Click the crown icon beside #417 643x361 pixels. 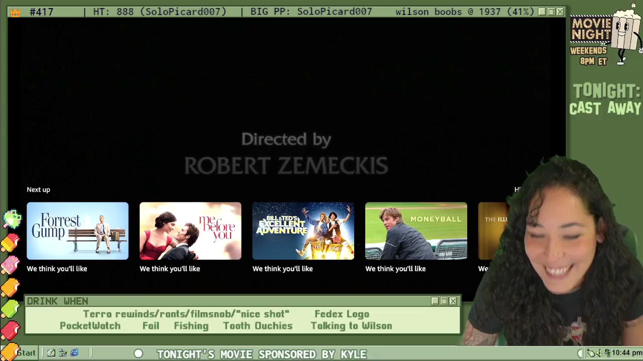pyautogui.click(x=15, y=12)
